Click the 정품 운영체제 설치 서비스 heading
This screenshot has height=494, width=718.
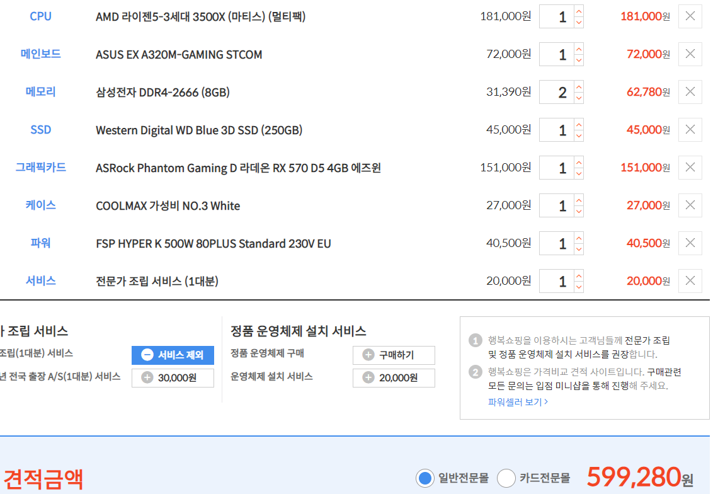(x=298, y=331)
